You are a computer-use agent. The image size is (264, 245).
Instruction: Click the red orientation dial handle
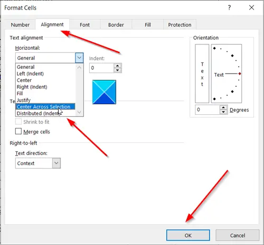pyautogui.click(x=240, y=74)
